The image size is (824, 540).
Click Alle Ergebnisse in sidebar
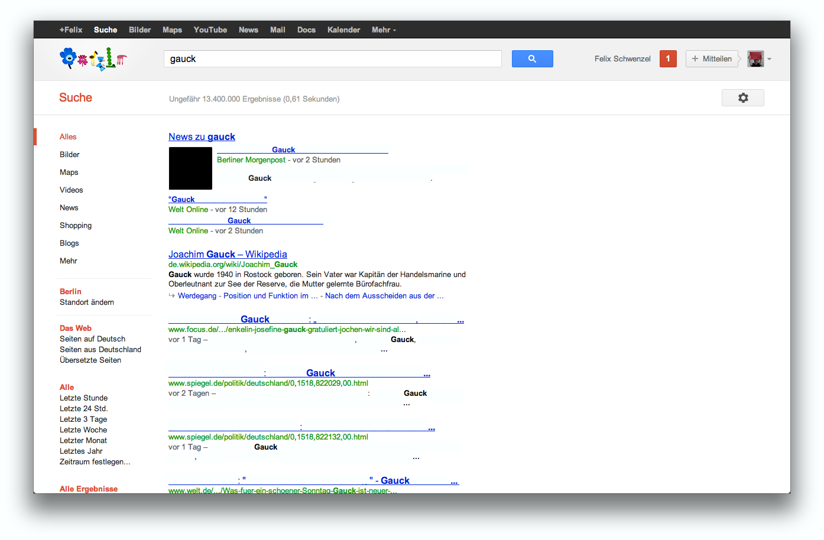(x=89, y=489)
